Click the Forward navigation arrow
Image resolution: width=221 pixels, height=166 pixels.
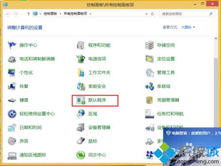click(16, 14)
